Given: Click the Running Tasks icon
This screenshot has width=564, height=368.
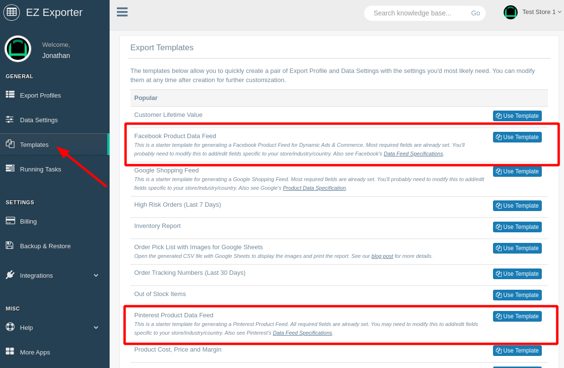Looking at the screenshot, I should tap(10, 169).
